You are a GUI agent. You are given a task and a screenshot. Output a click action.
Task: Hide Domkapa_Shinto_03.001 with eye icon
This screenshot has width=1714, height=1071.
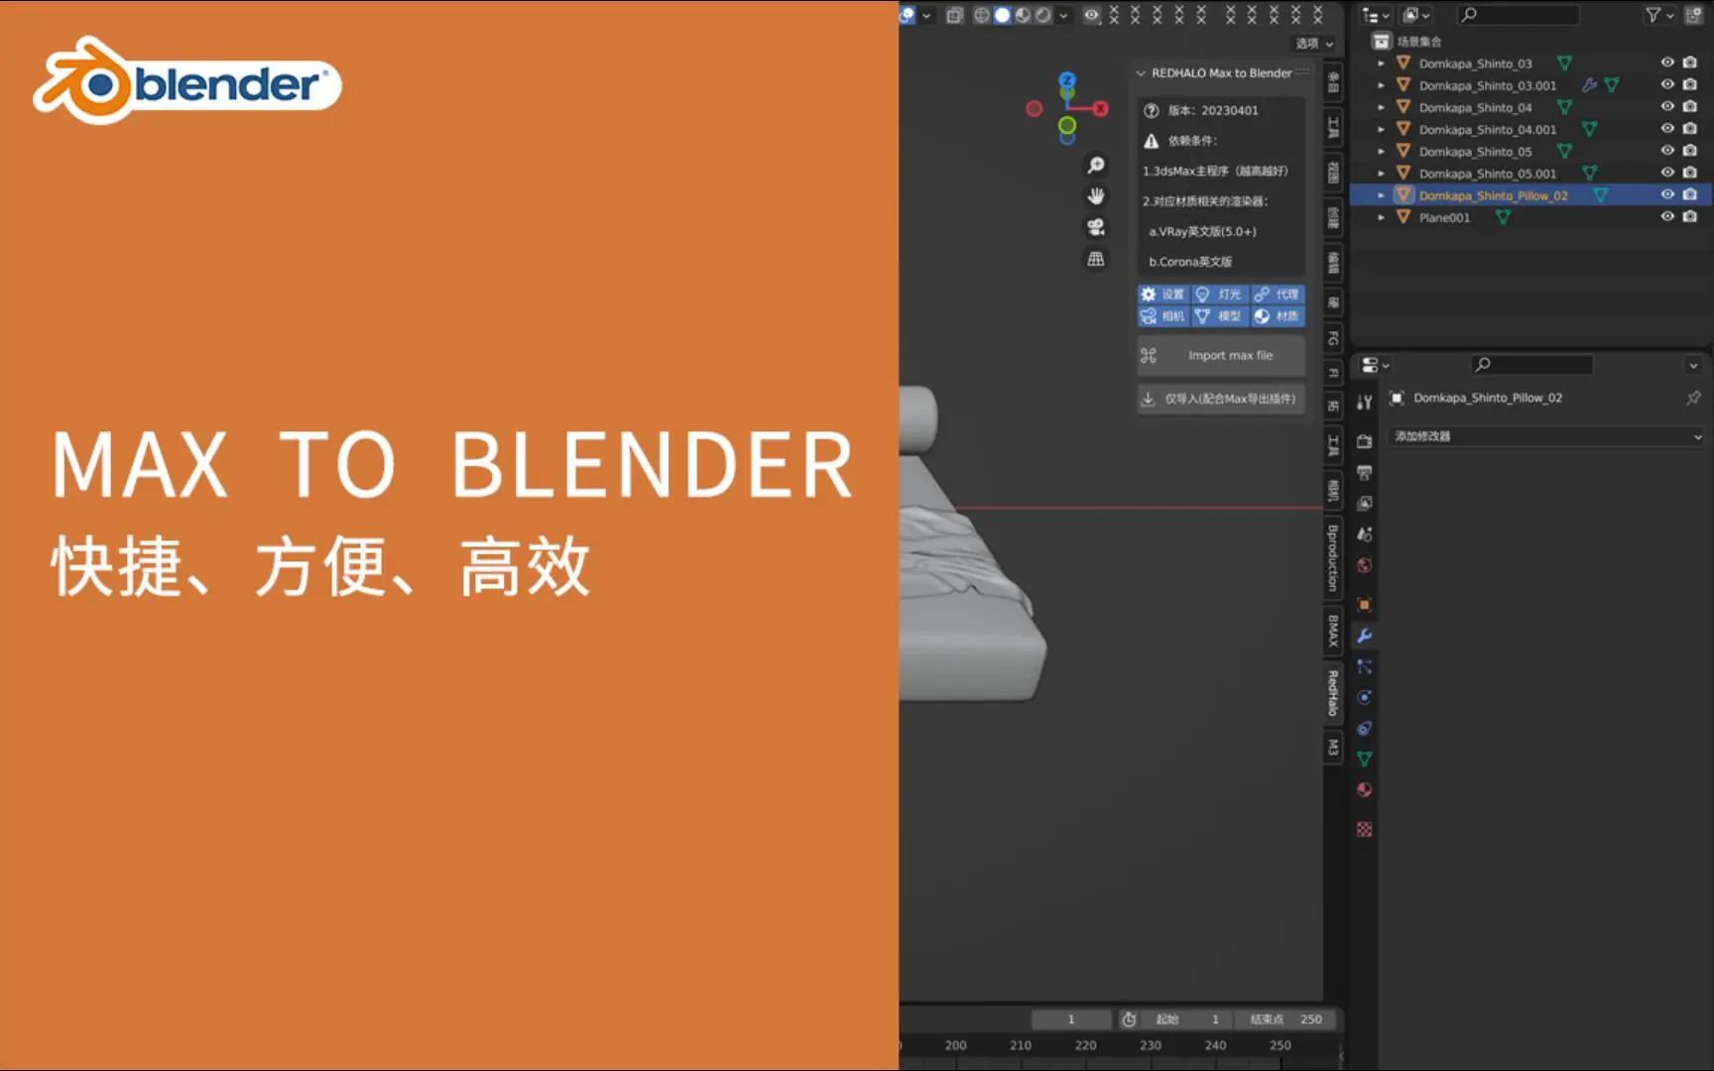[x=1667, y=84]
